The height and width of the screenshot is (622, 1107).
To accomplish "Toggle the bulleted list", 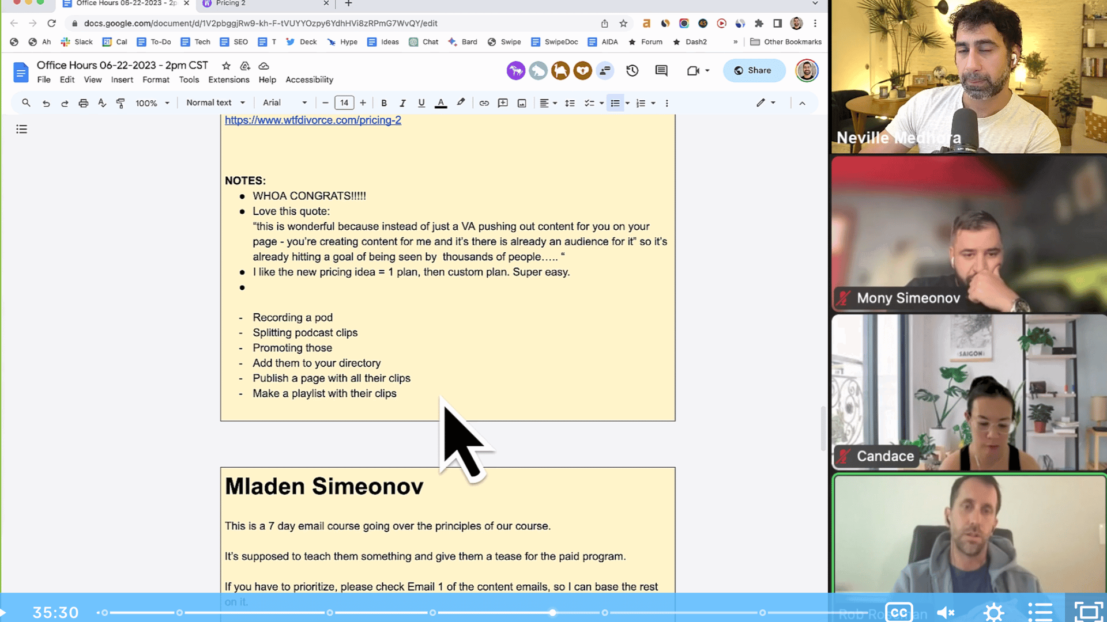I will [x=615, y=103].
